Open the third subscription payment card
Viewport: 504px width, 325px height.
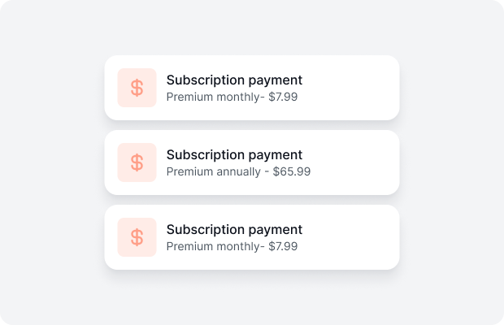tap(252, 237)
